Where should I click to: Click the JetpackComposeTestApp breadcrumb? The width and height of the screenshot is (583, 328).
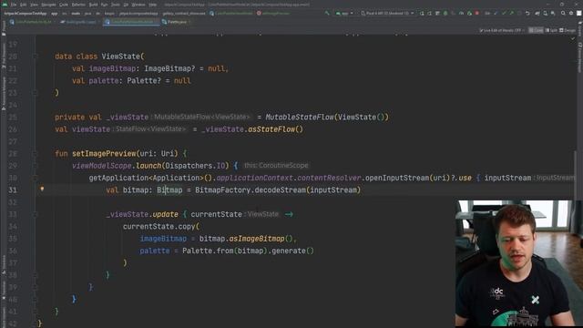[26, 14]
